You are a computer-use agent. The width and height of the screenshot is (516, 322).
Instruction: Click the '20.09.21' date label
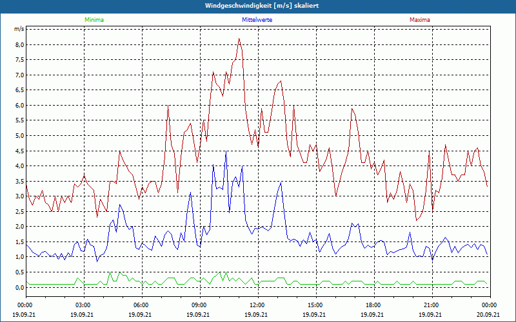pos(488,314)
